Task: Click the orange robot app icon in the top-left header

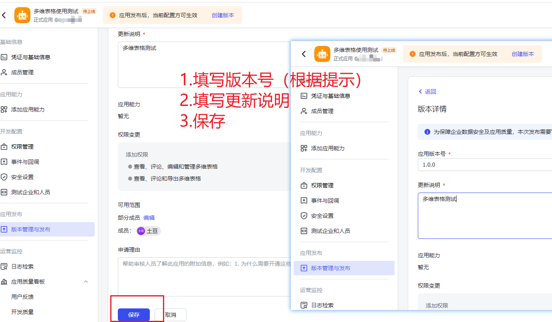Action: click(22, 15)
